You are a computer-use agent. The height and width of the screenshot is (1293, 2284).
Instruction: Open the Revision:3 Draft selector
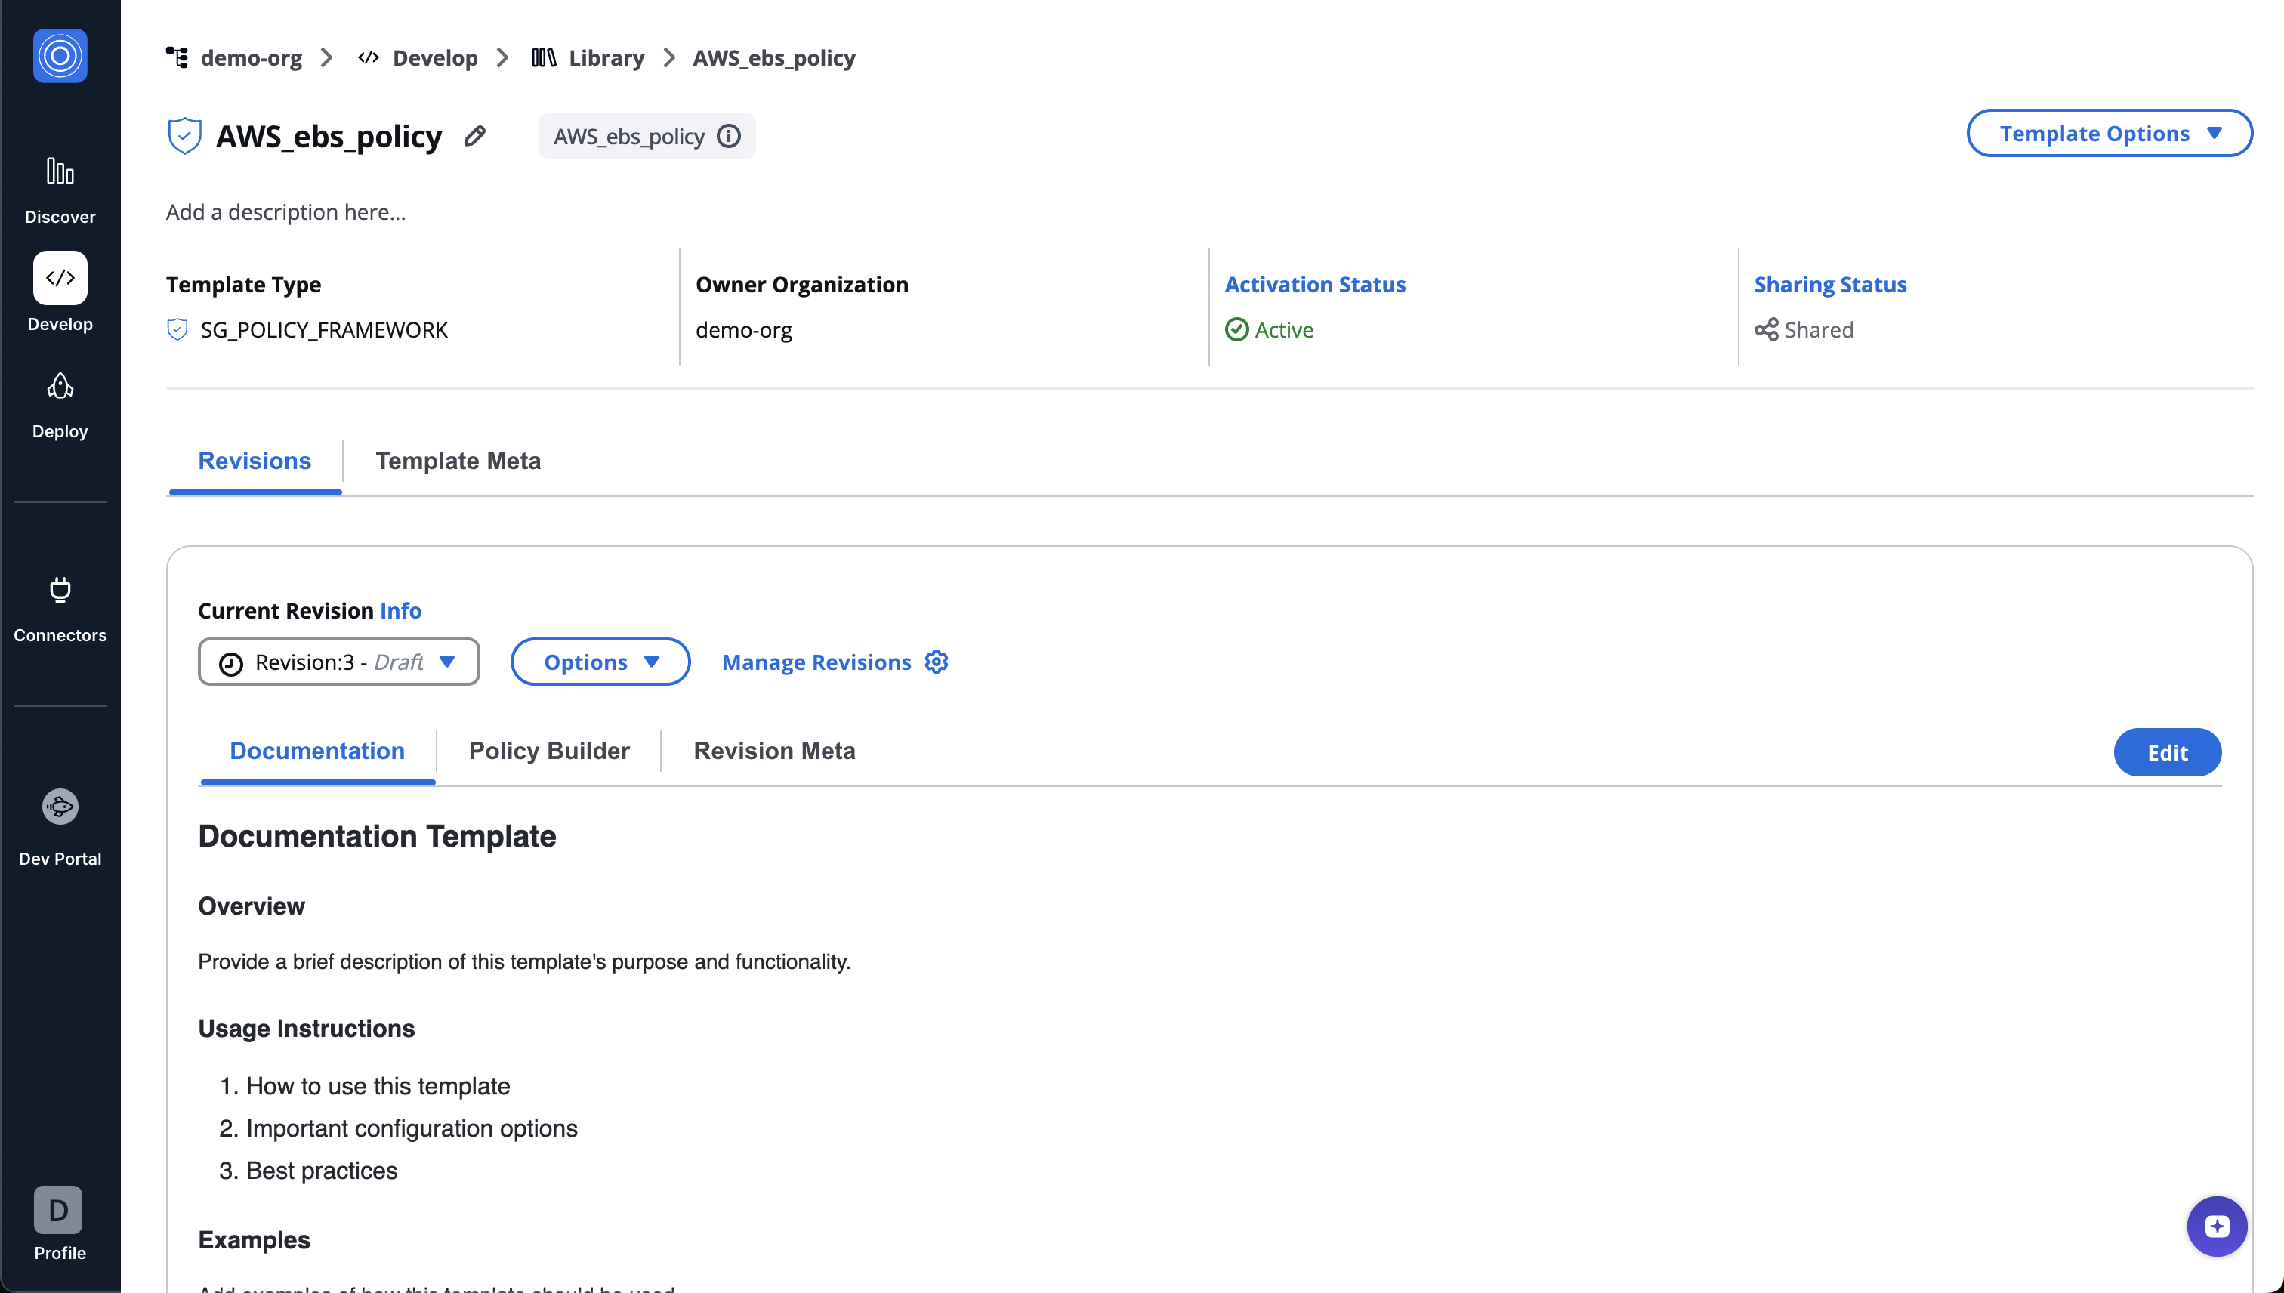[x=338, y=661]
